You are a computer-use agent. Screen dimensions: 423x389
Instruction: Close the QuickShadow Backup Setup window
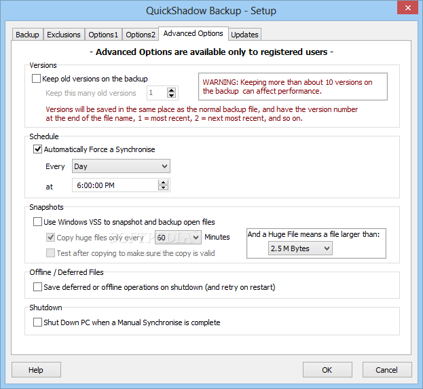point(407,7)
